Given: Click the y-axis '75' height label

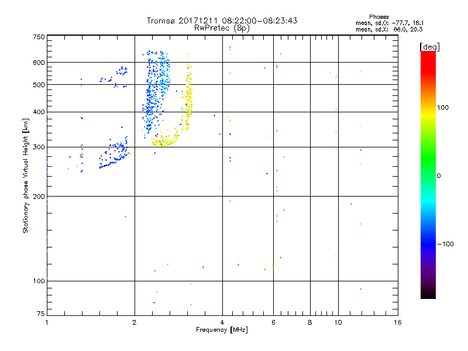Looking at the screenshot, I should 41,314.
